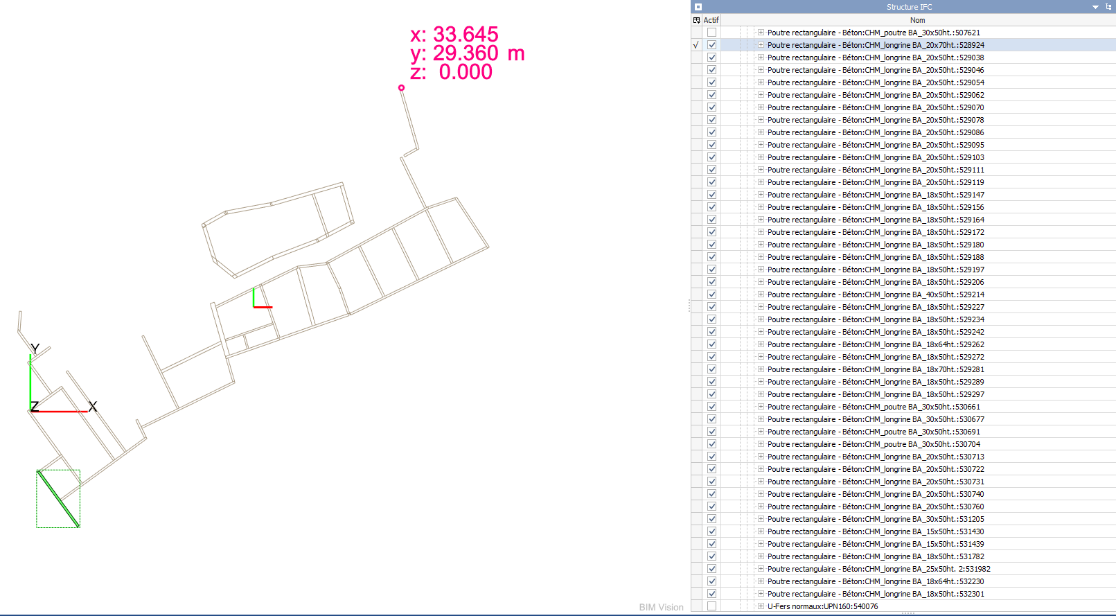Uncheck Actif for longrine 20x70ht 528924
This screenshot has width=1116, height=616.
711,45
